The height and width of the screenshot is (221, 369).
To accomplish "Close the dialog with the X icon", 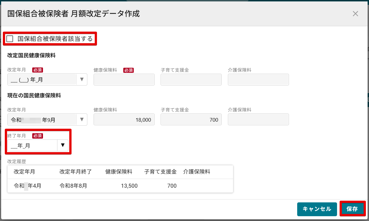I will click(x=355, y=14).
